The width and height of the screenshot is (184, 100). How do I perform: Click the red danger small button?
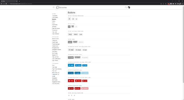pyautogui.click(x=85, y=81)
